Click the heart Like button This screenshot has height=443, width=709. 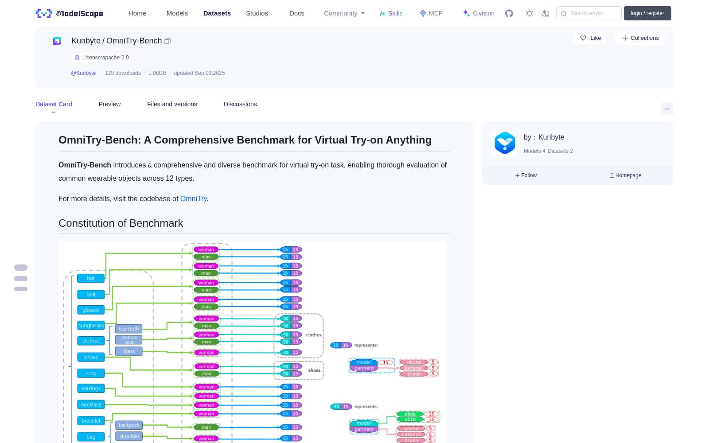(x=590, y=38)
